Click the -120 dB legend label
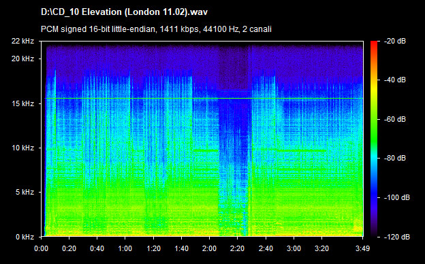The image size is (425, 264). 397,237
